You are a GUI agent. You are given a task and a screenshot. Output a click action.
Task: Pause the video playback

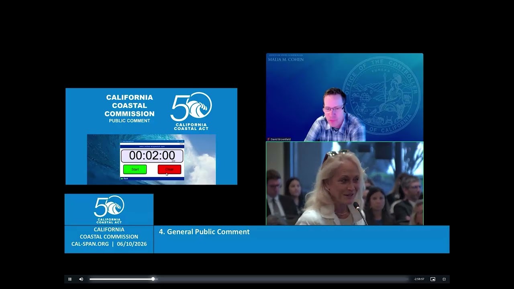(x=70, y=279)
